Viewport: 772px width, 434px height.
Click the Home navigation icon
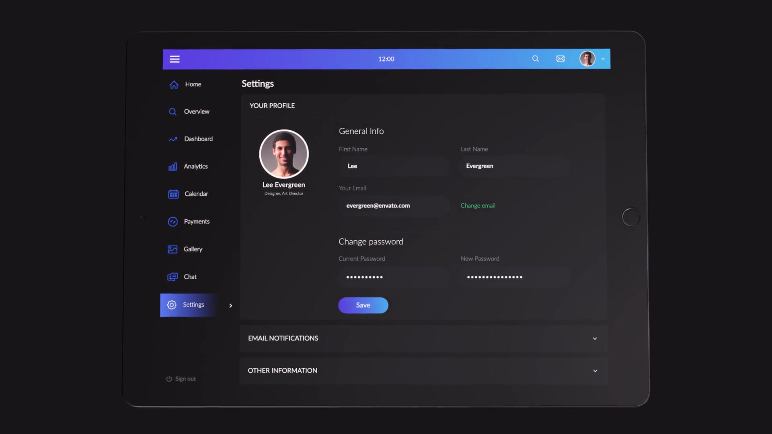click(x=173, y=84)
